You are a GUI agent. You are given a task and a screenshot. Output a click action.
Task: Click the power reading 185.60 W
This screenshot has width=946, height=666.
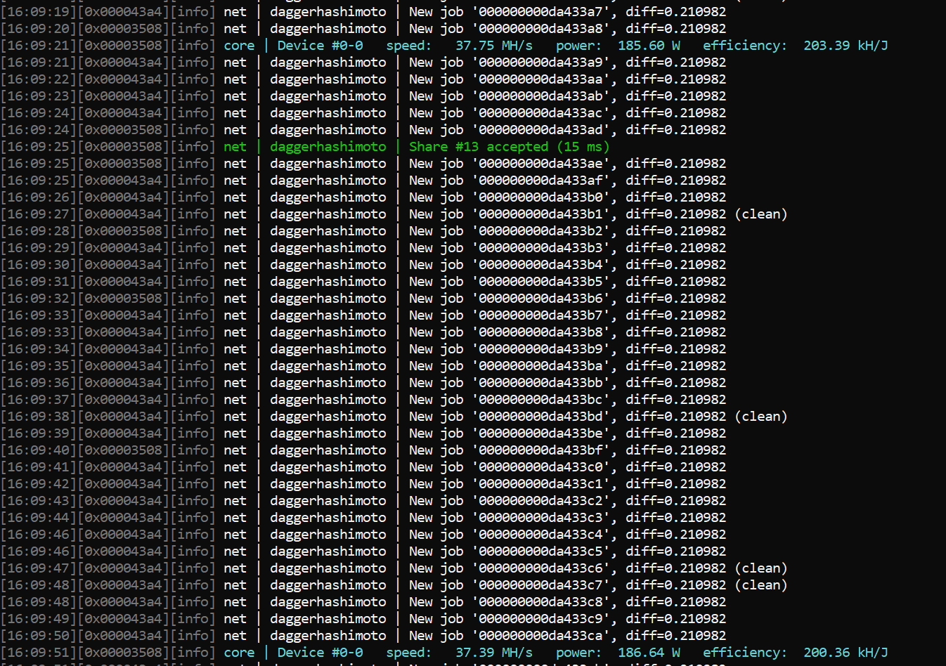point(649,46)
